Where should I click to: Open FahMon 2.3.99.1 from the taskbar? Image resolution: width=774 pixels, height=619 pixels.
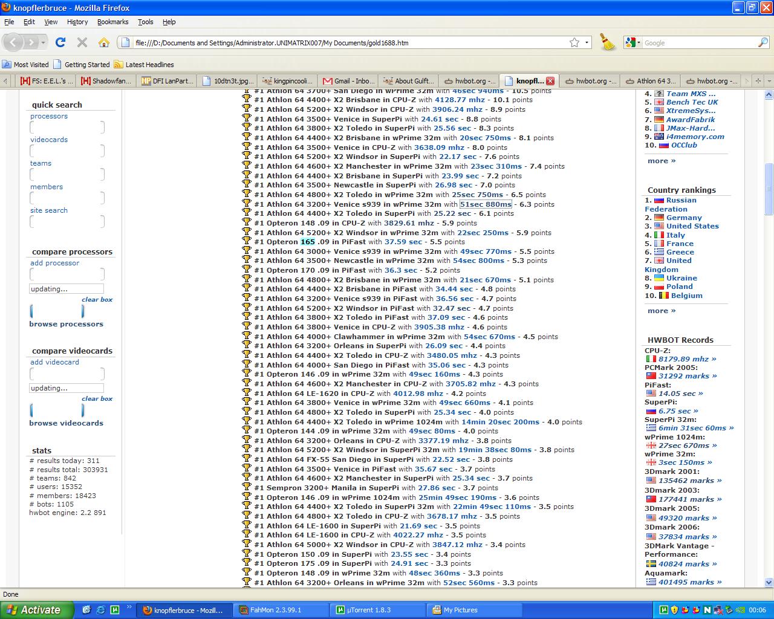click(282, 610)
